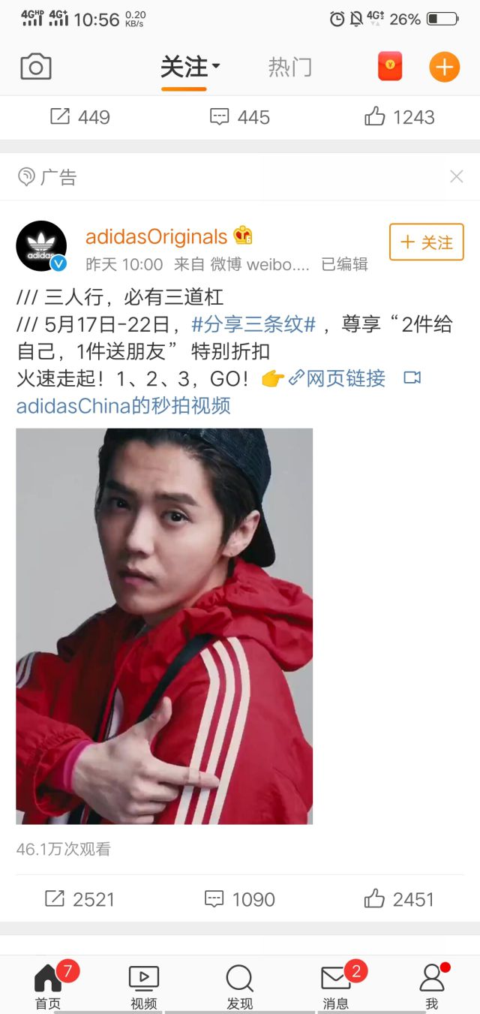Open the 视频 video tab icon
This screenshot has height=1014, width=480.
(x=144, y=978)
